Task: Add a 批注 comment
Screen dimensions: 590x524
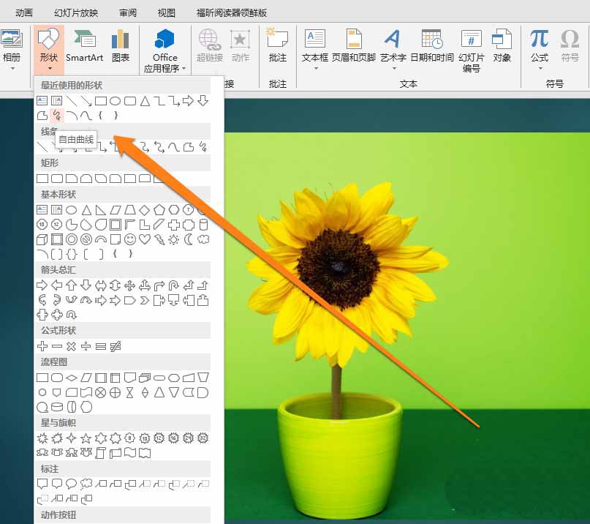Action: tap(278, 46)
